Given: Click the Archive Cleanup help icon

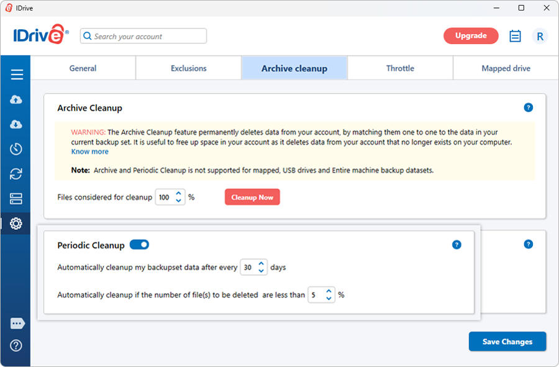Looking at the screenshot, I should pos(529,107).
